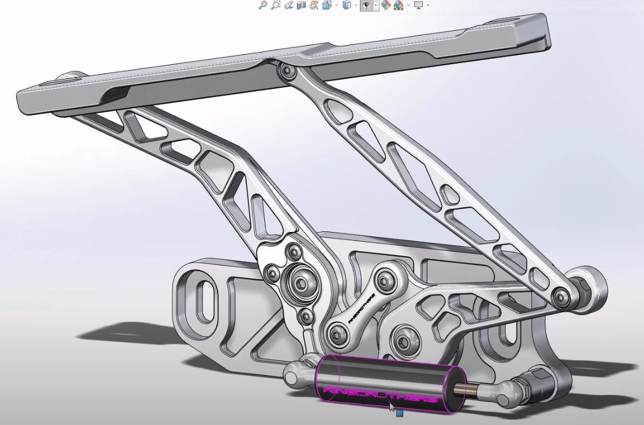Screen dimensions: 644x425
Task: Toggle the Hide/Show Items eye icon
Action: pyautogui.click(x=366, y=7)
